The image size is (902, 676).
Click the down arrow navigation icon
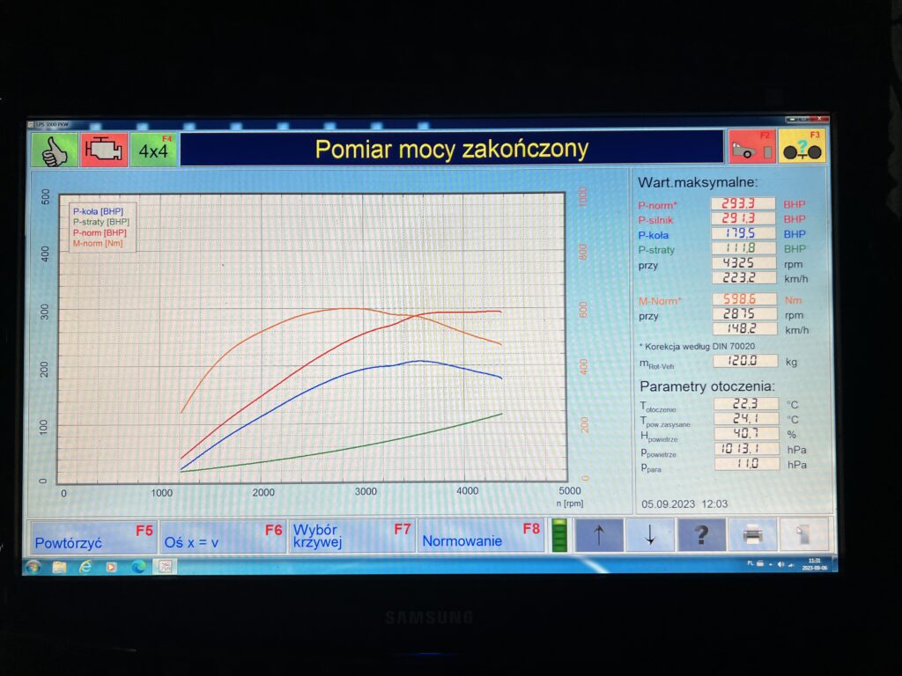650,534
